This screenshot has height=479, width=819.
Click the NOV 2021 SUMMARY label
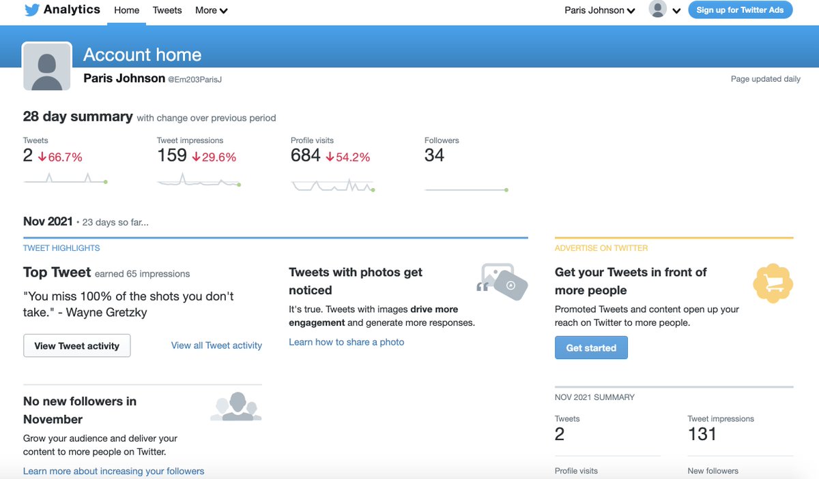(594, 397)
